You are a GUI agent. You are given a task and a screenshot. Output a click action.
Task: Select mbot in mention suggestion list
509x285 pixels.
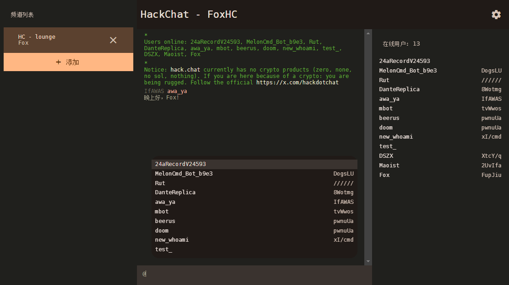coord(255,212)
